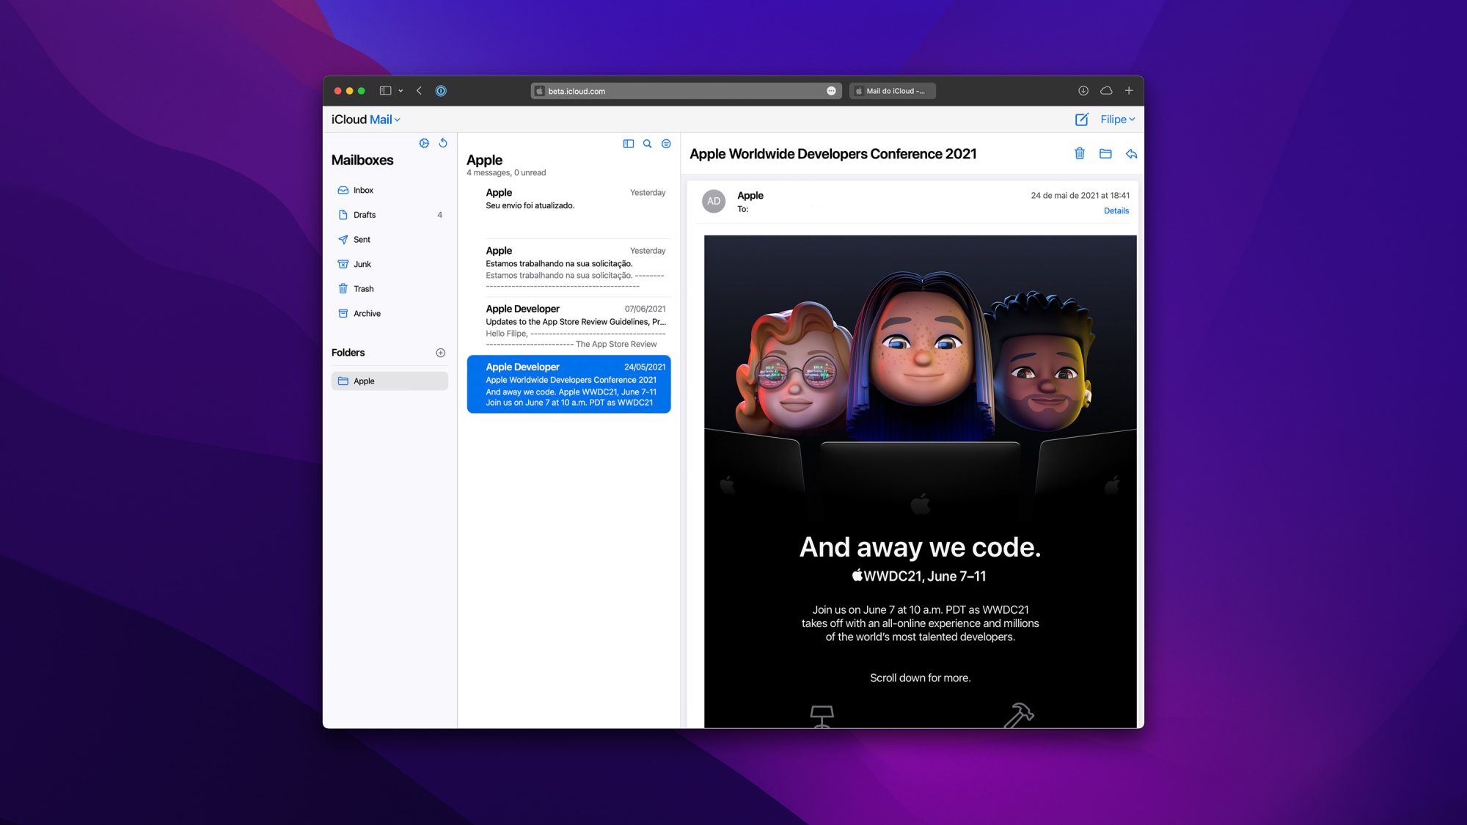This screenshot has height=825, width=1467.
Task: Select the Sent mailbox
Action: (389, 240)
